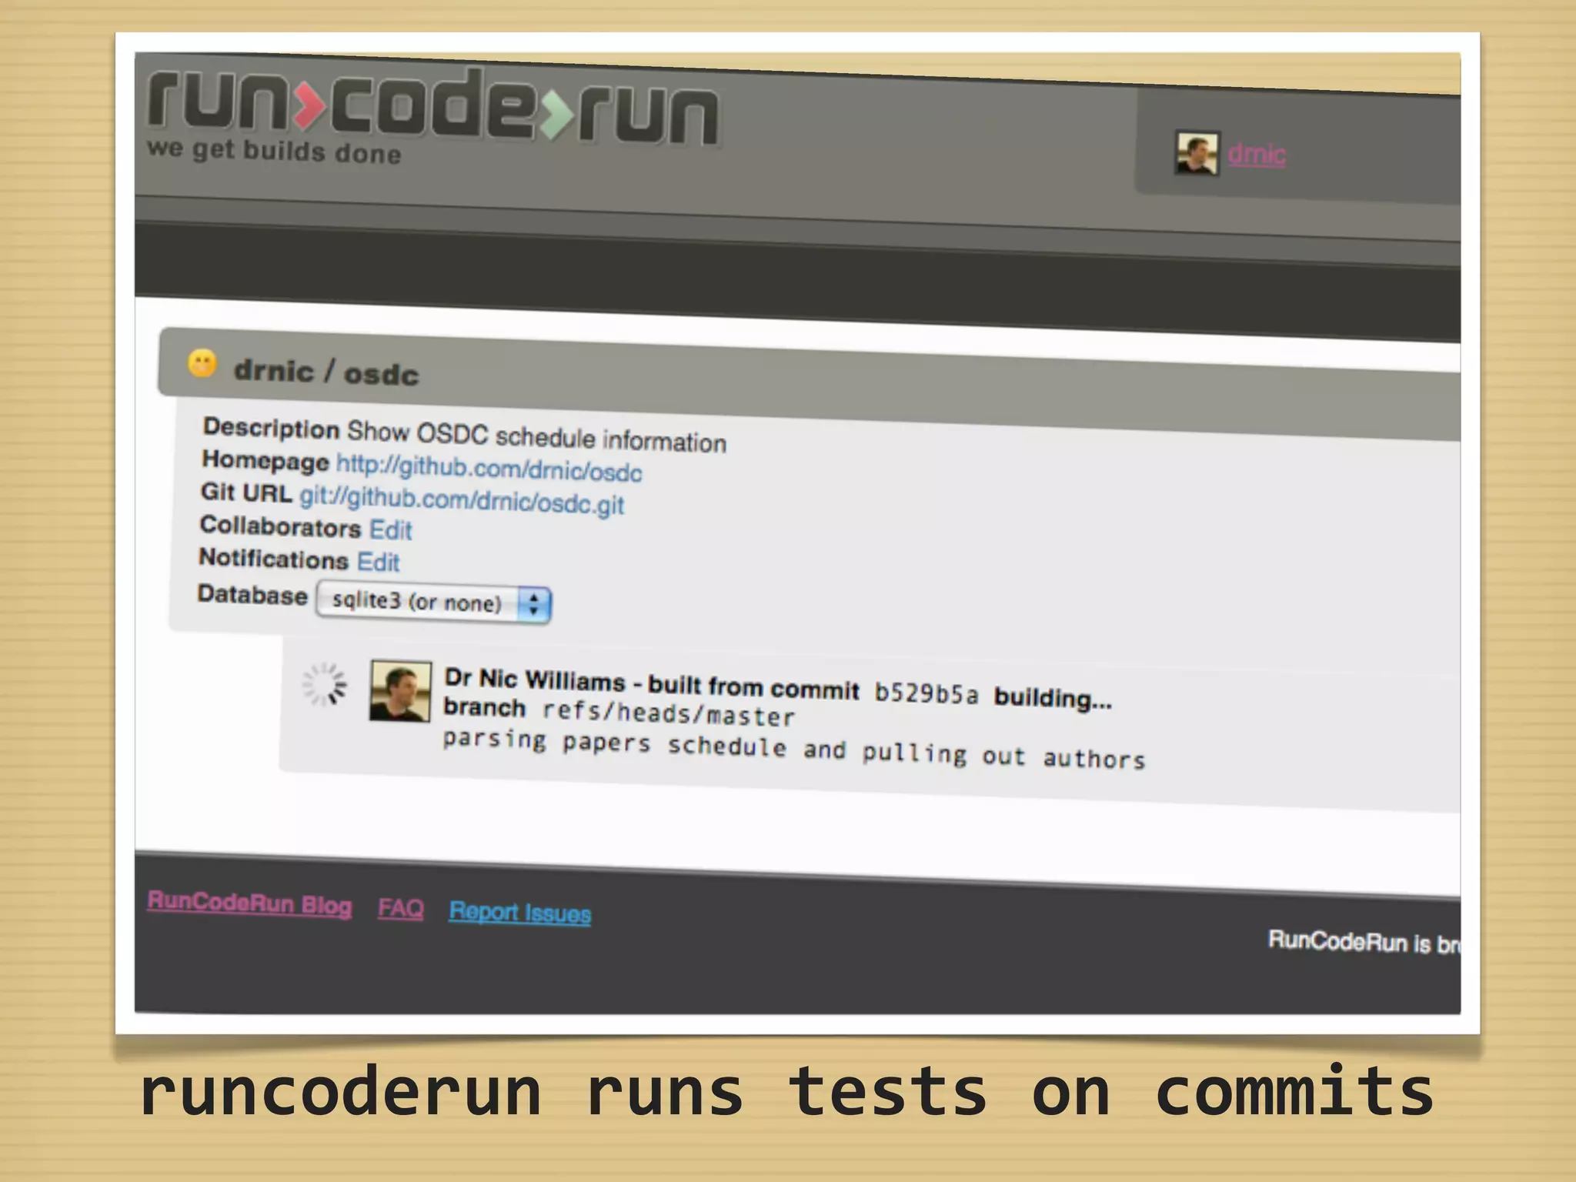Viewport: 1576px width, 1182px height.
Task: Click the drnic / osdc project title
Action: click(x=326, y=372)
